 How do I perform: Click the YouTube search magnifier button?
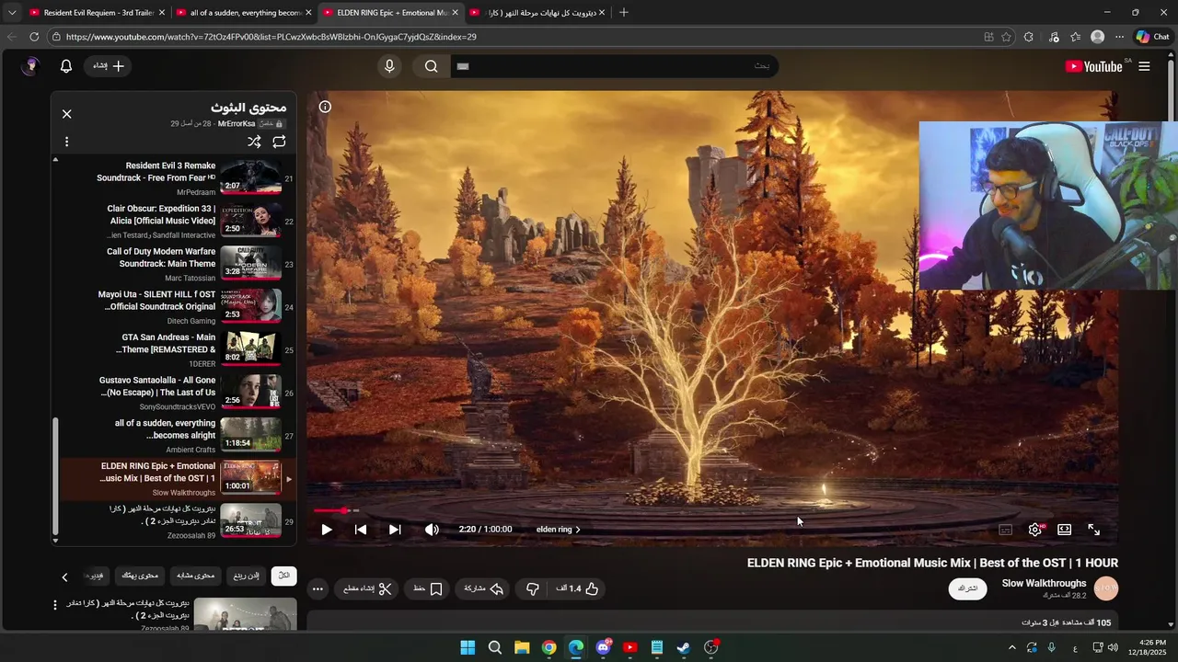(432, 66)
